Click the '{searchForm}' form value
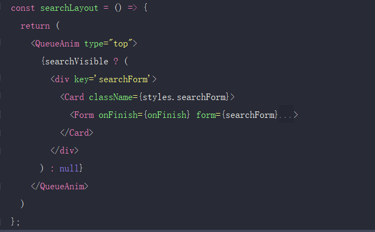 pos(250,115)
